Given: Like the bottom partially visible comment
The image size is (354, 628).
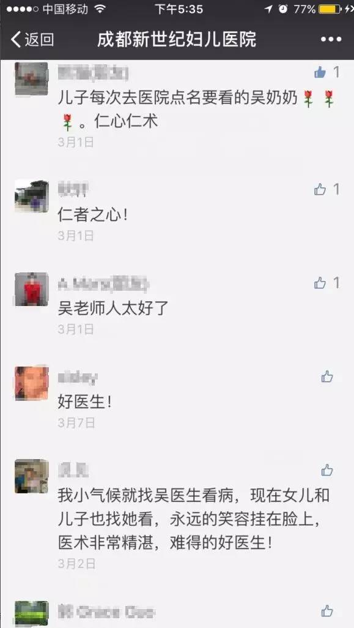Looking at the screenshot, I should point(327,611).
